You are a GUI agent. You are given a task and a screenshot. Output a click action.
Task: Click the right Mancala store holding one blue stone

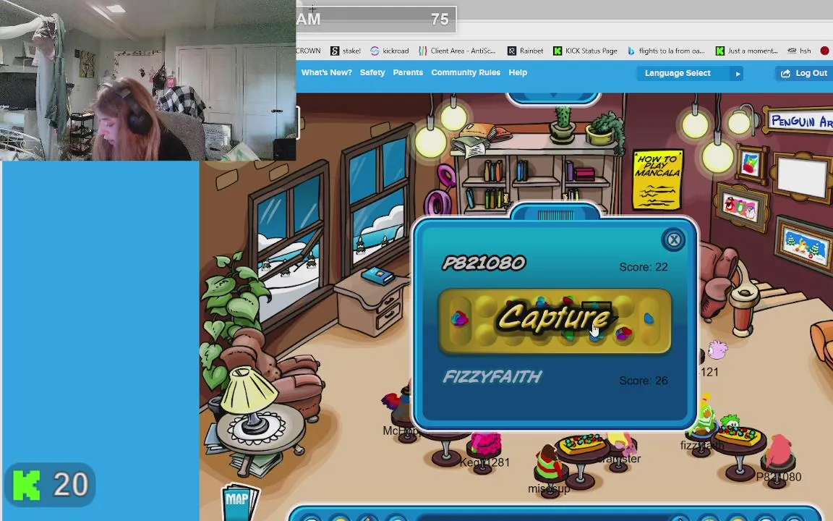[x=649, y=319]
